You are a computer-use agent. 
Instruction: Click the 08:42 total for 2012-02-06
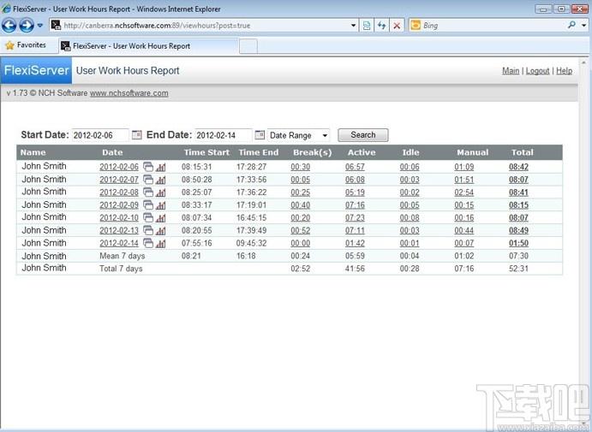tap(518, 167)
